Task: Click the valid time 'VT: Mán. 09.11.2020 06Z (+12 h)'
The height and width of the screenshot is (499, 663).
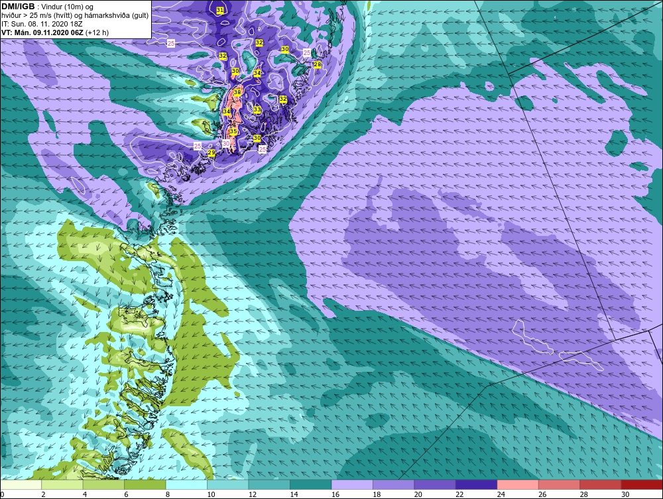Action: click(x=55, y=32)
